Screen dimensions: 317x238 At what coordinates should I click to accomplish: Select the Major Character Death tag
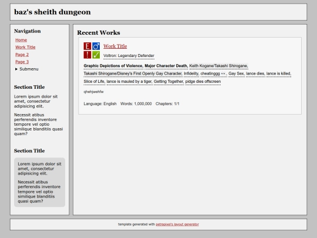pyautogui.click(x=166, y=66)
